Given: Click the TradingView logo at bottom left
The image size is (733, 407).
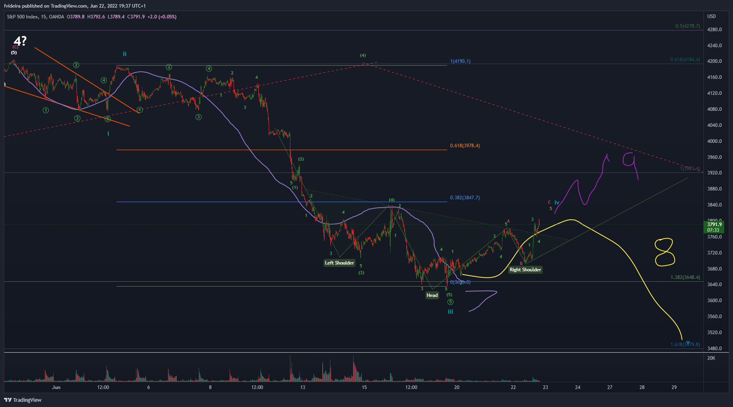Looking at the screenshot, I should click(23, 400).
